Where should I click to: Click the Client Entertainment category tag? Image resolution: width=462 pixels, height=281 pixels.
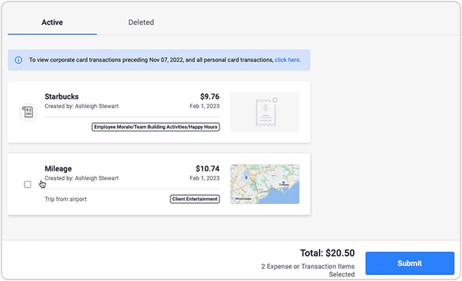pyautogui.click(x=195, y=199)
